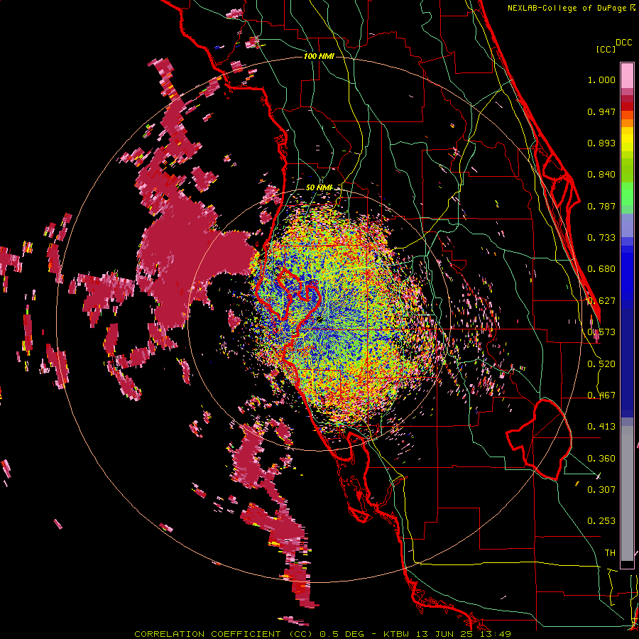Image resolution: width=639 pixels, height=639 pixels.
Task: Click the [CC] units label above the scale
Action: 606,49
